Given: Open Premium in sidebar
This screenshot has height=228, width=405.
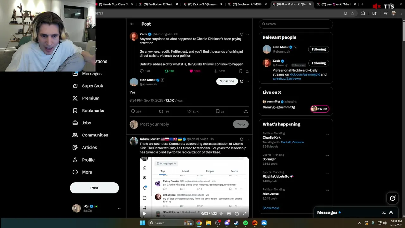Looking at the screenshot, I should [86, 98].
